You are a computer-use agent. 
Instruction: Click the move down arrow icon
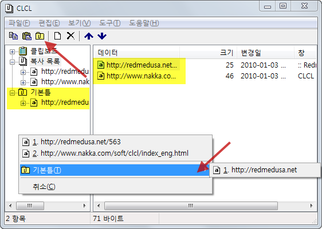102,36
